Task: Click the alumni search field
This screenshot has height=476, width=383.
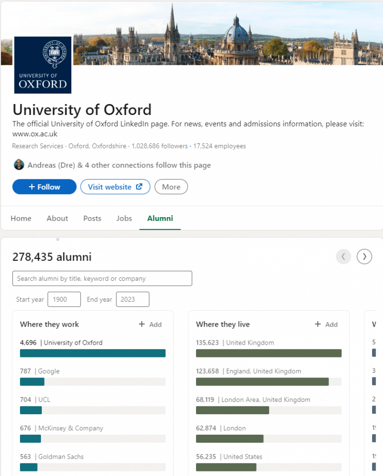Action: pos(102,278)
